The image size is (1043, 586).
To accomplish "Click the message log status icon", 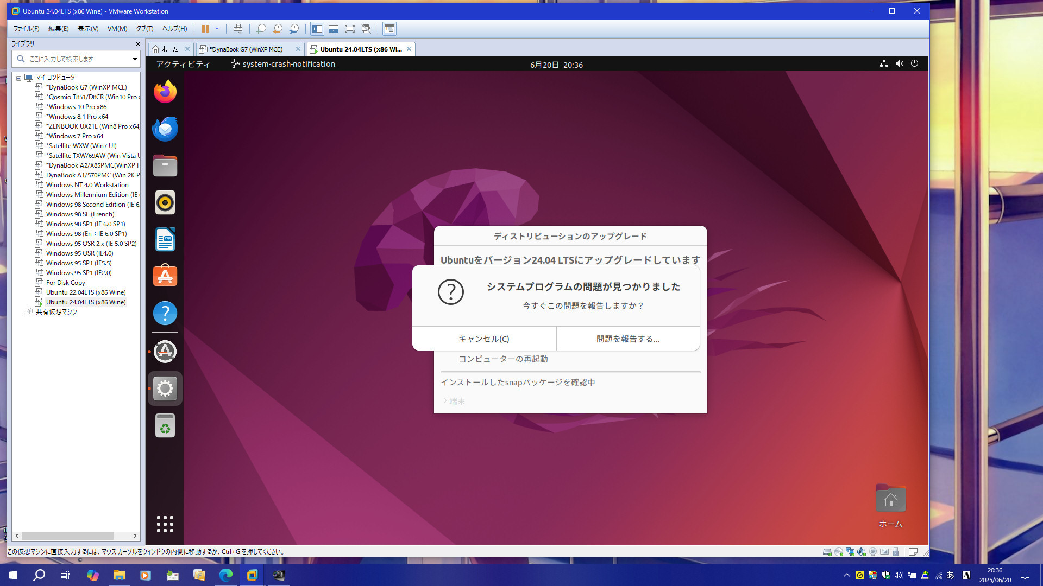I will click(x=913, y=552).
